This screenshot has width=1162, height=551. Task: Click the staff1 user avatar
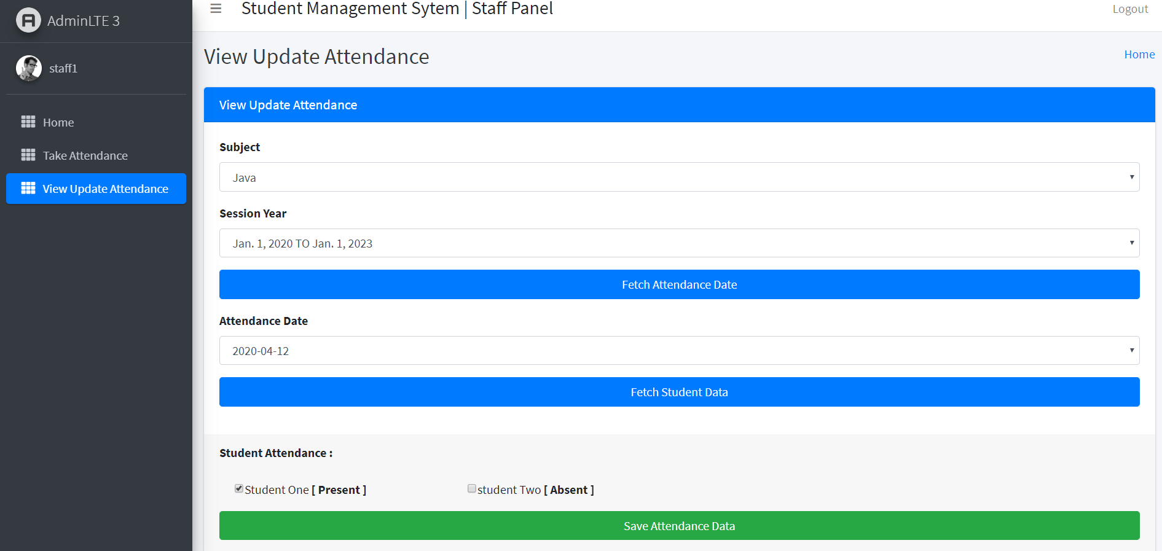[29, 68]
